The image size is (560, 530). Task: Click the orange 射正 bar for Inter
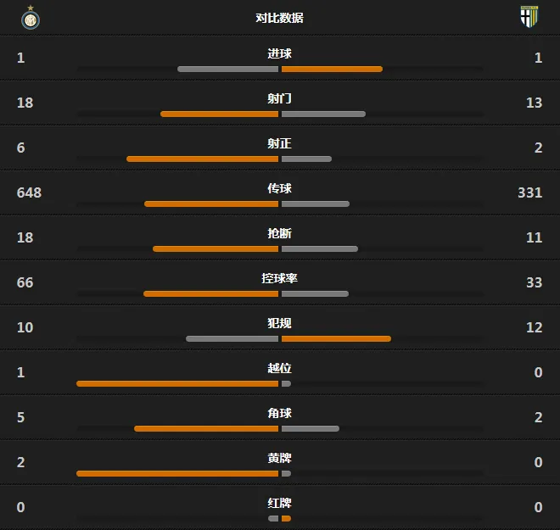point(202,159)
